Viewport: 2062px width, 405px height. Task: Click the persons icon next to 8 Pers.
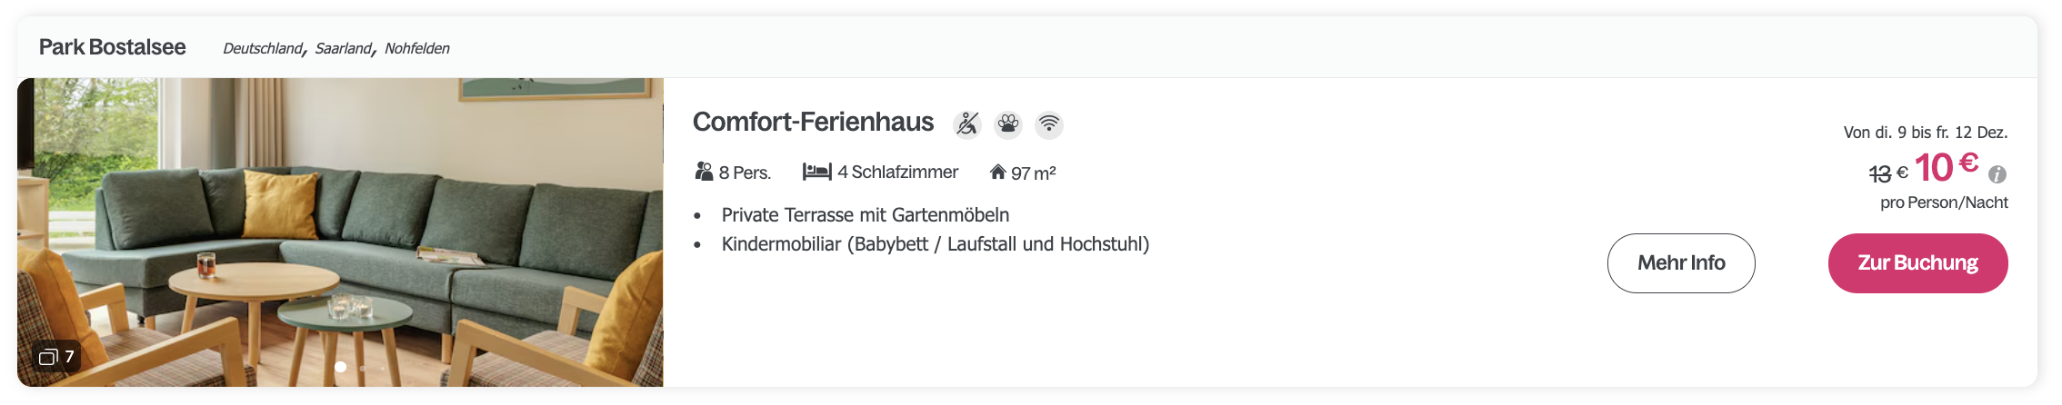704,172
